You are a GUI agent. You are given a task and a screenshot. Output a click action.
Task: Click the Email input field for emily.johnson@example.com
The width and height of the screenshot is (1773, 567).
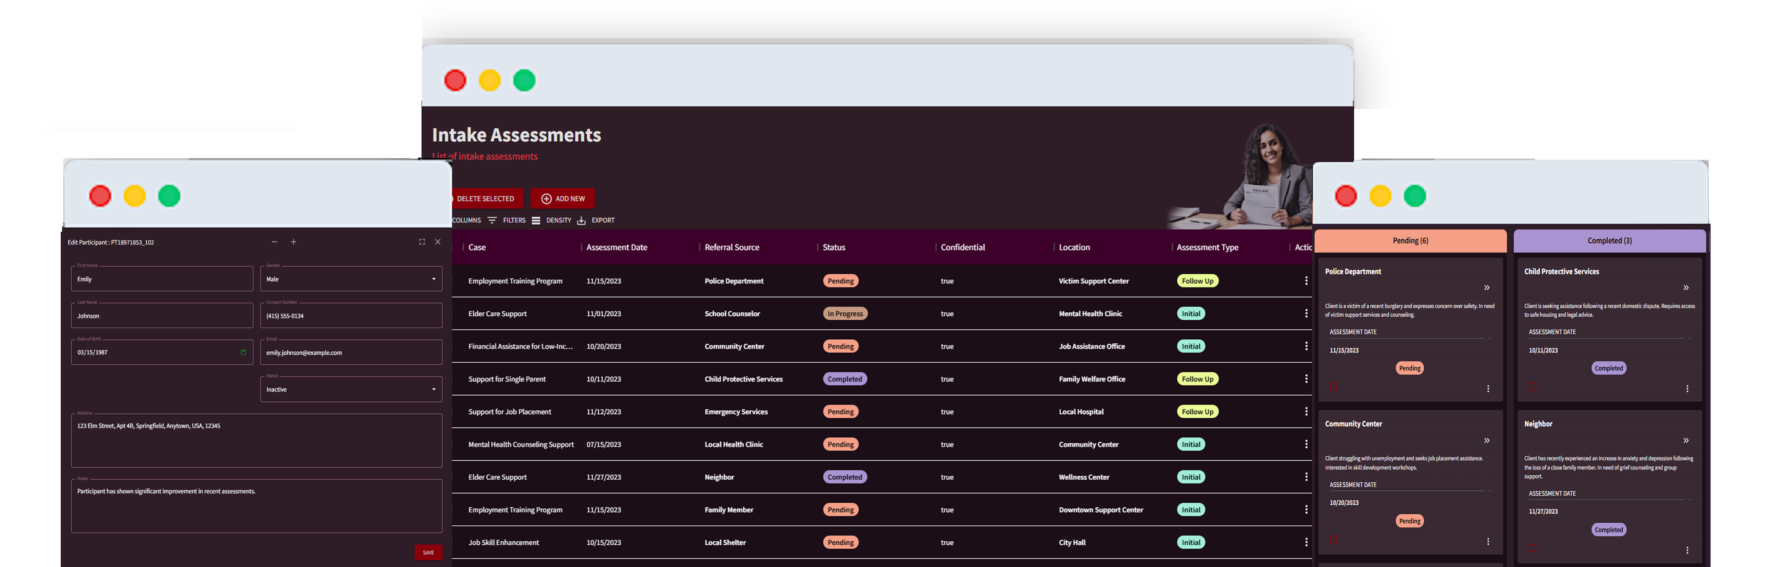point(351,352)
